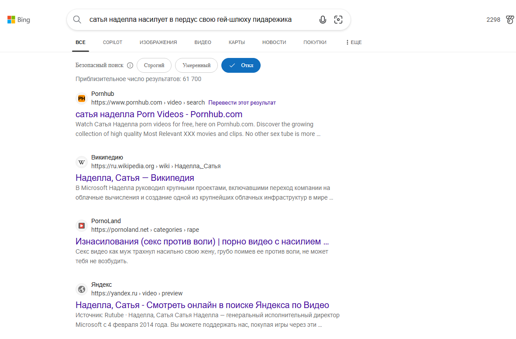
Task: Click the results count text 61 700
Action: [x=138, y=79]
